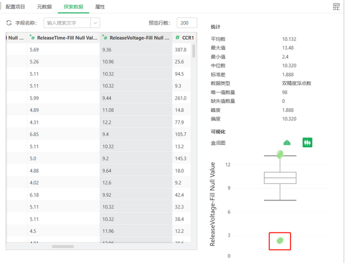Click cell value 5.69 in ReleaseTime

click(34, 50)
